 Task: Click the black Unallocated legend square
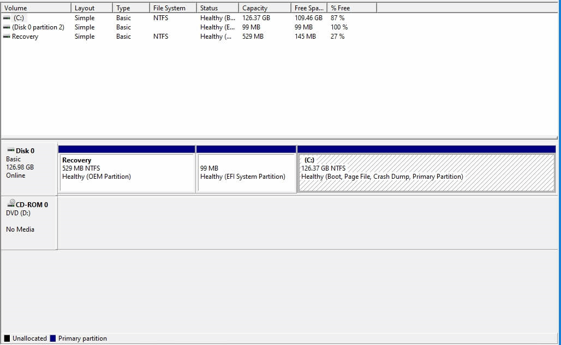pyautogui.click(x=7, y=338)
